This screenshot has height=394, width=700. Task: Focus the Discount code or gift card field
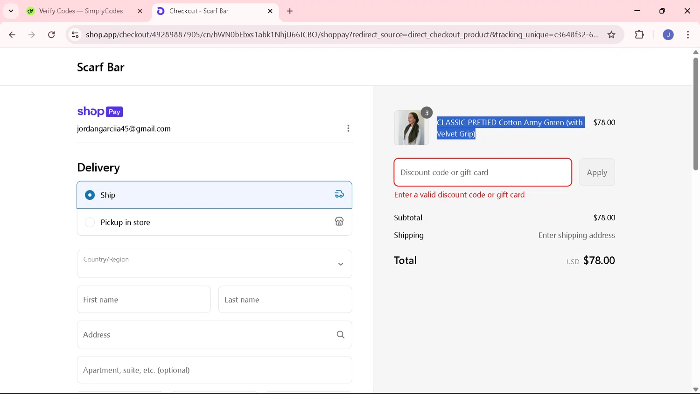click(483, 172)
